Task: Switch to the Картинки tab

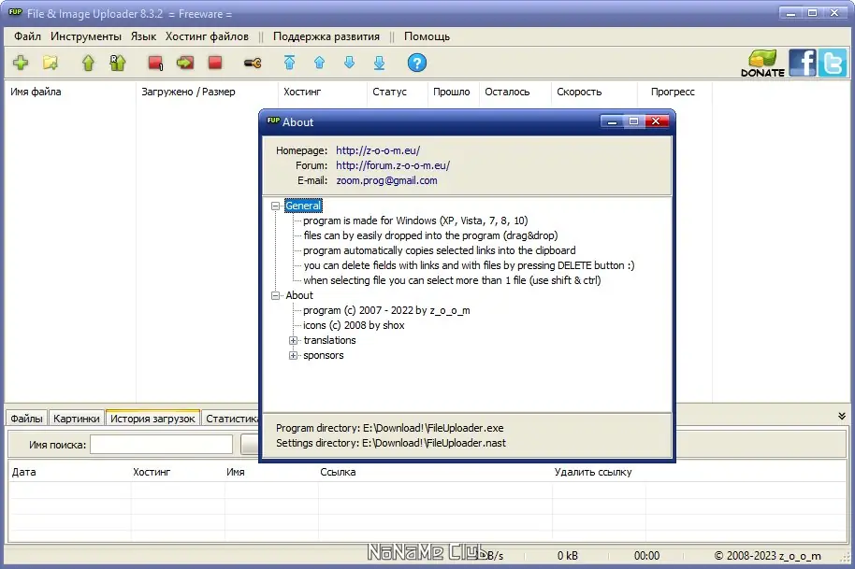Action: click(x=77, y=419)
